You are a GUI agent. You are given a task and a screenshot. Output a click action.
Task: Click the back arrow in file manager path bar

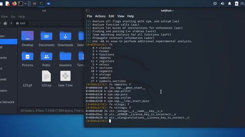tap(11, 23)
